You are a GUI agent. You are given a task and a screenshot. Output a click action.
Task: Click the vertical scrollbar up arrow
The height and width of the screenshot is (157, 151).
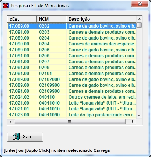click(139, 19)
